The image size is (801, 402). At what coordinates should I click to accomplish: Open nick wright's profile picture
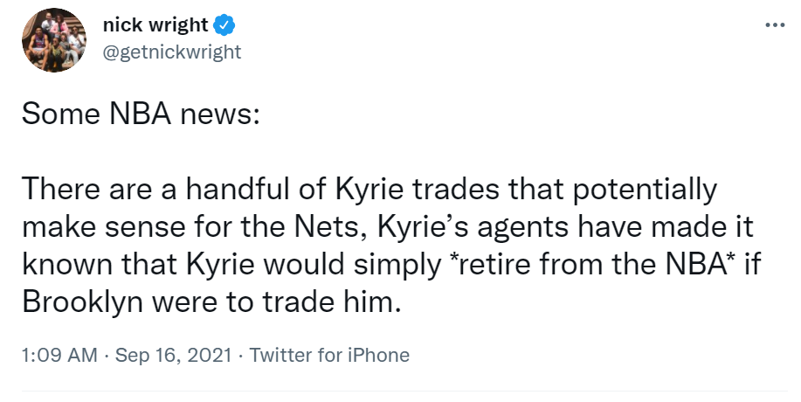[x=53, y=40]
